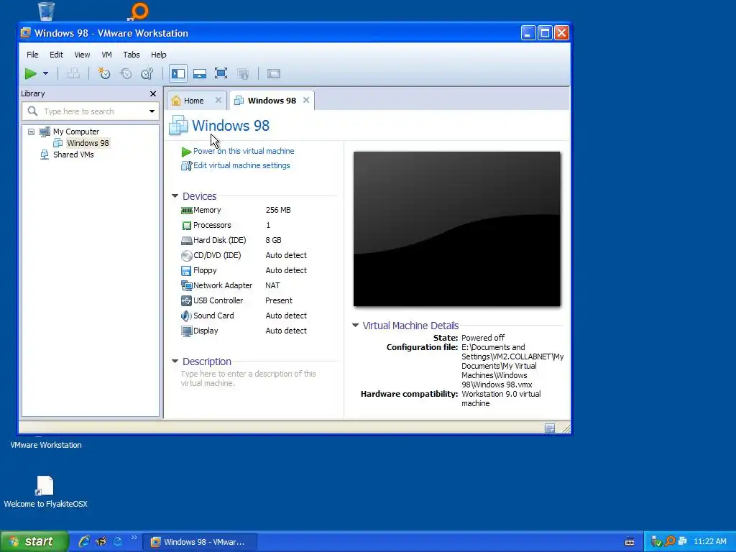Viewport: 736px width, 552px height.
Task: Open the power options dropdown arrow
Action: [x=45, y=74]
